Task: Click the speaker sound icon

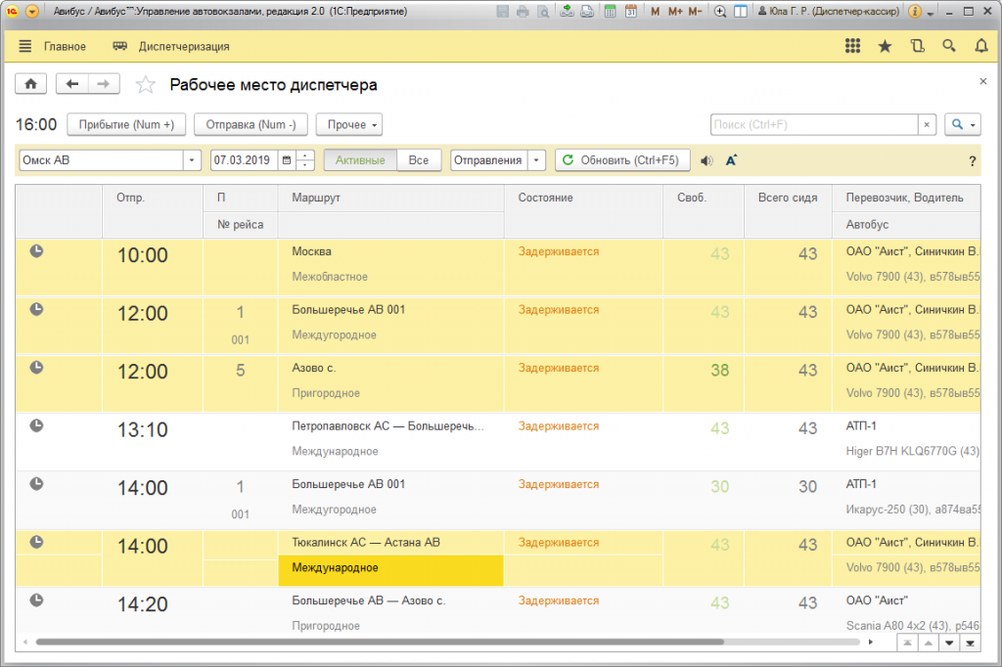Action: click(x=707, y=160)
